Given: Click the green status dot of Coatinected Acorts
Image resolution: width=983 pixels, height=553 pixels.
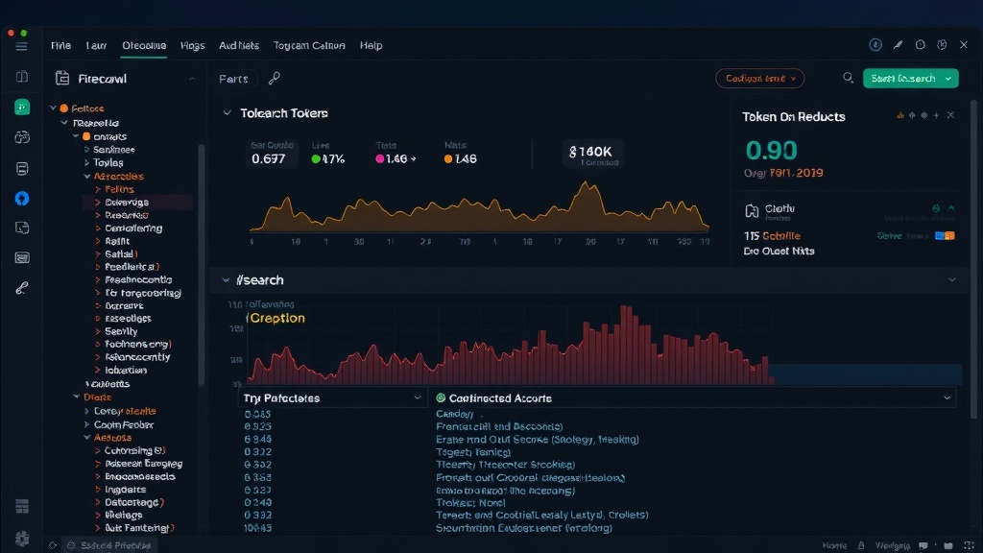Looking at the screenshot, I should coord(441,398).
